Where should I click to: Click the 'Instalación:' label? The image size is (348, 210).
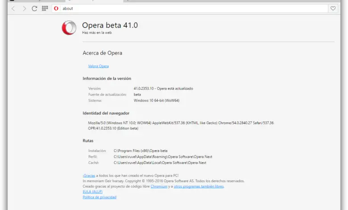(97, 151)
